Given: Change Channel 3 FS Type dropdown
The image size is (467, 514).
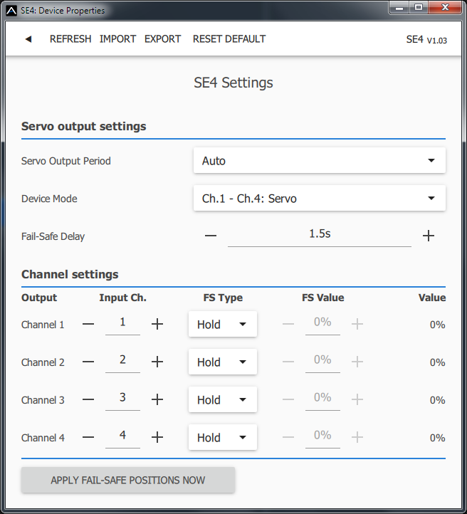Looking at the screenshot, I should tap(222, 400).
